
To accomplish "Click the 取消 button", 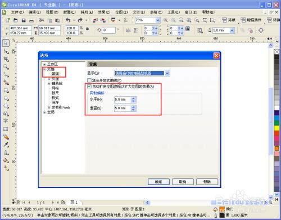I will 183,182.
